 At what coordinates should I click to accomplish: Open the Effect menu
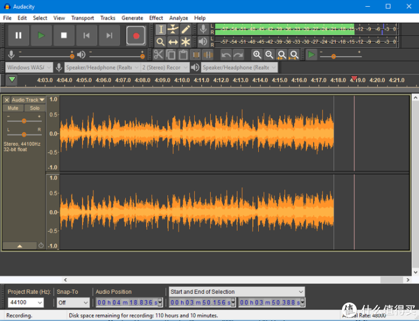pos(156,18)
